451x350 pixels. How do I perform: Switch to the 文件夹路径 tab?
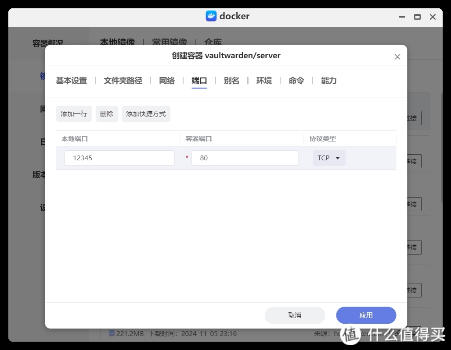click(x=123, y=81)
